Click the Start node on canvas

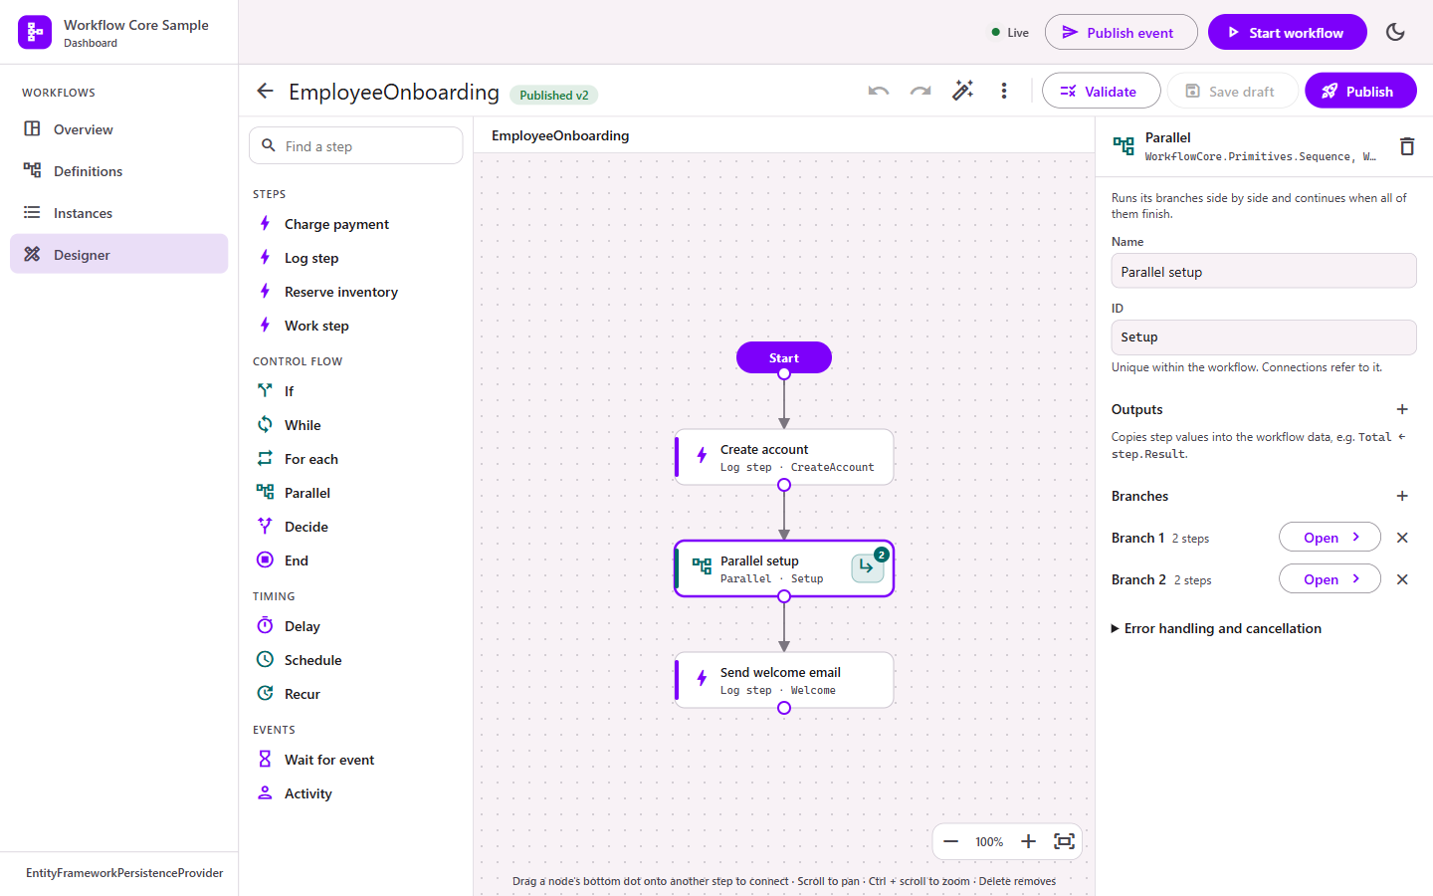tap(784, 357)
